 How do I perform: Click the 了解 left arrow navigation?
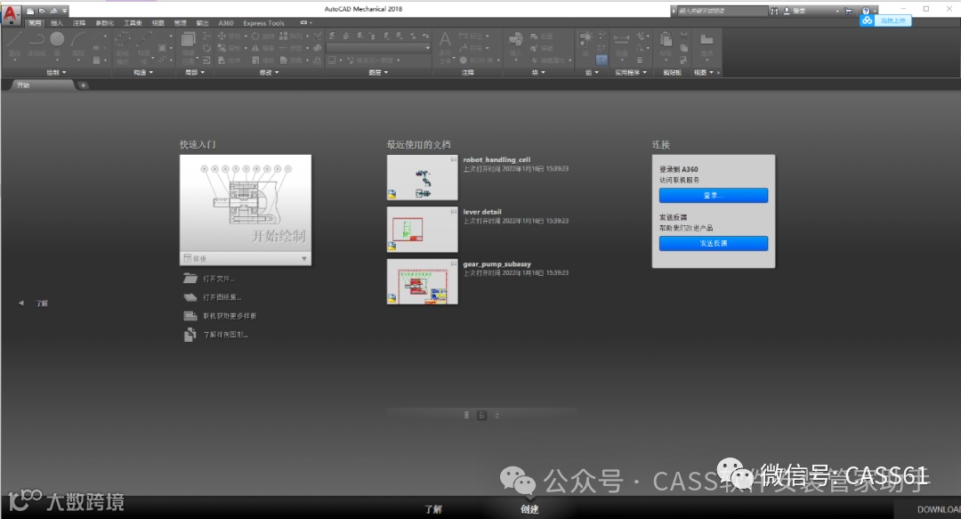[x=21, y=303]
